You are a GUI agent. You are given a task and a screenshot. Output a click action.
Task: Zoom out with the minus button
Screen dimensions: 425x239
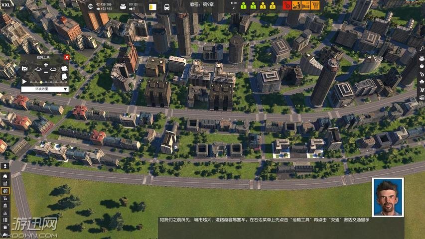click(46, 72)
